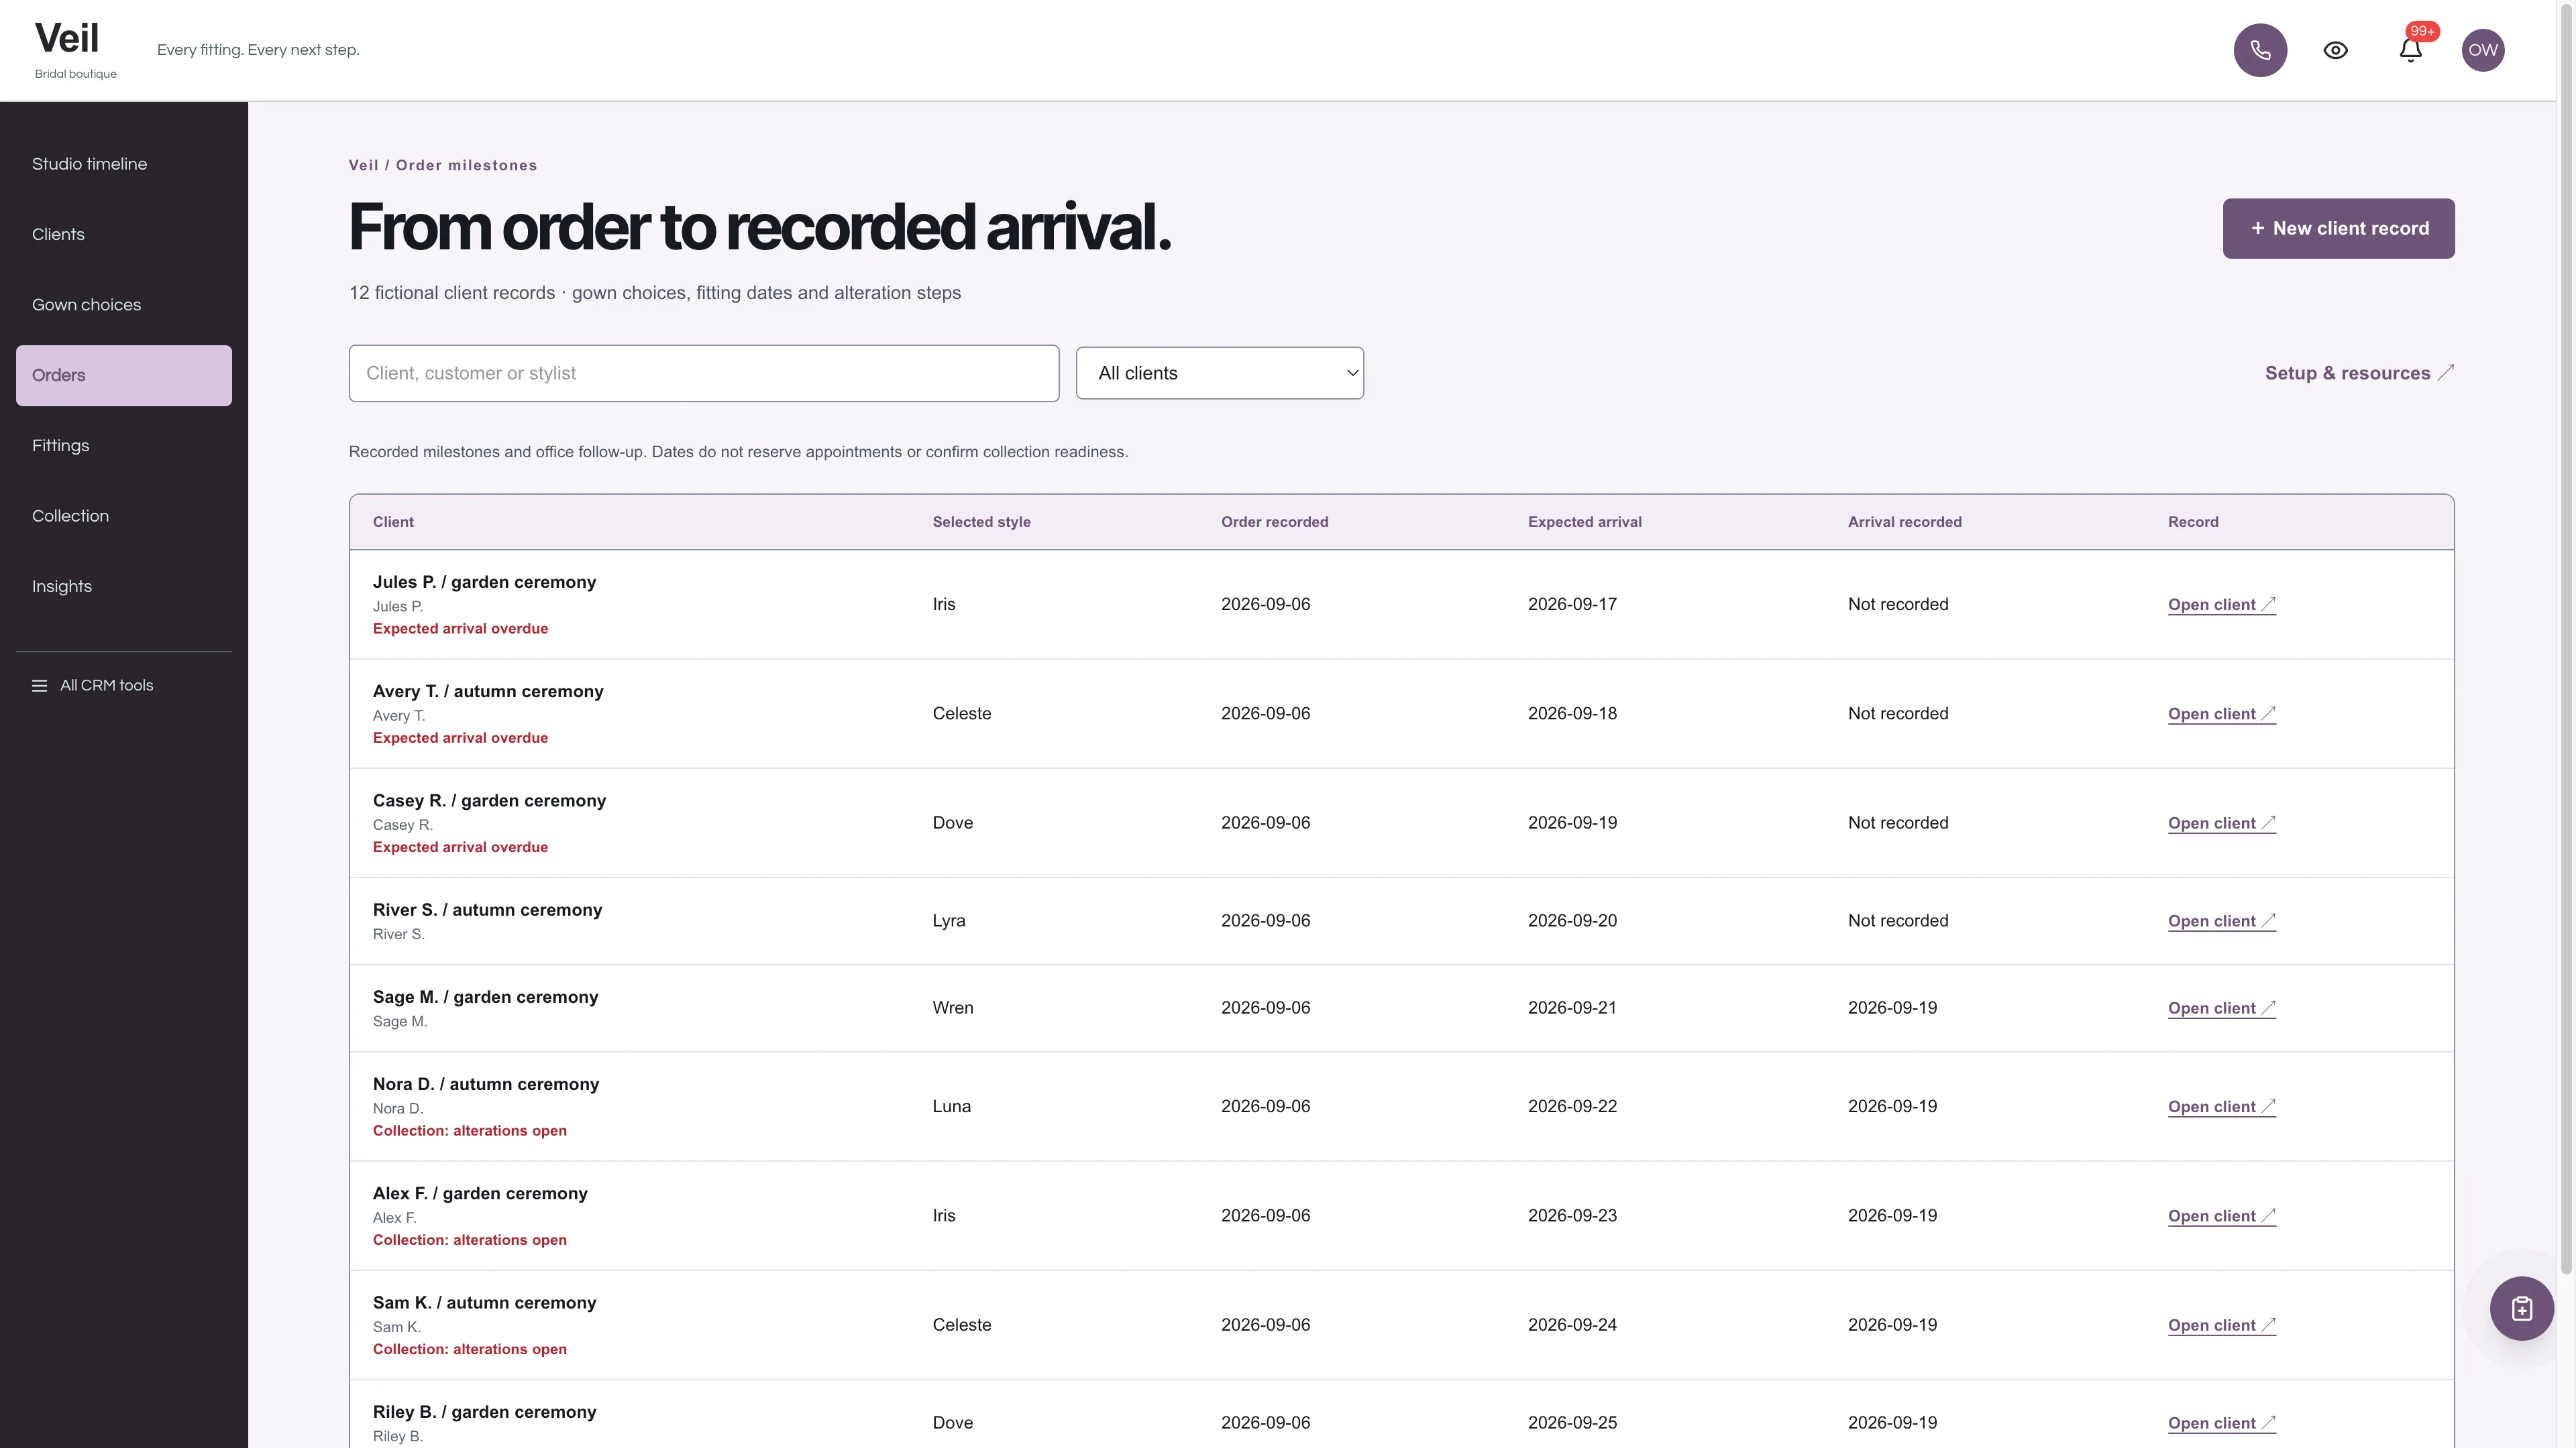Screen dimensions: 2576x1448
Task: Click the Selected style column header
Action: coord(981,522)
